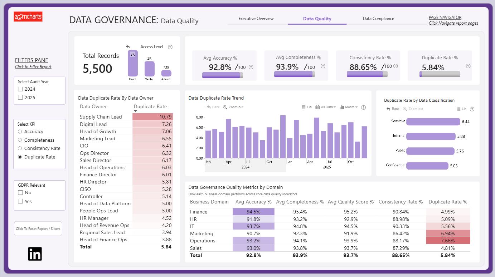Open the All Data dropdown

pyautogui.click(x=326, y=107)
